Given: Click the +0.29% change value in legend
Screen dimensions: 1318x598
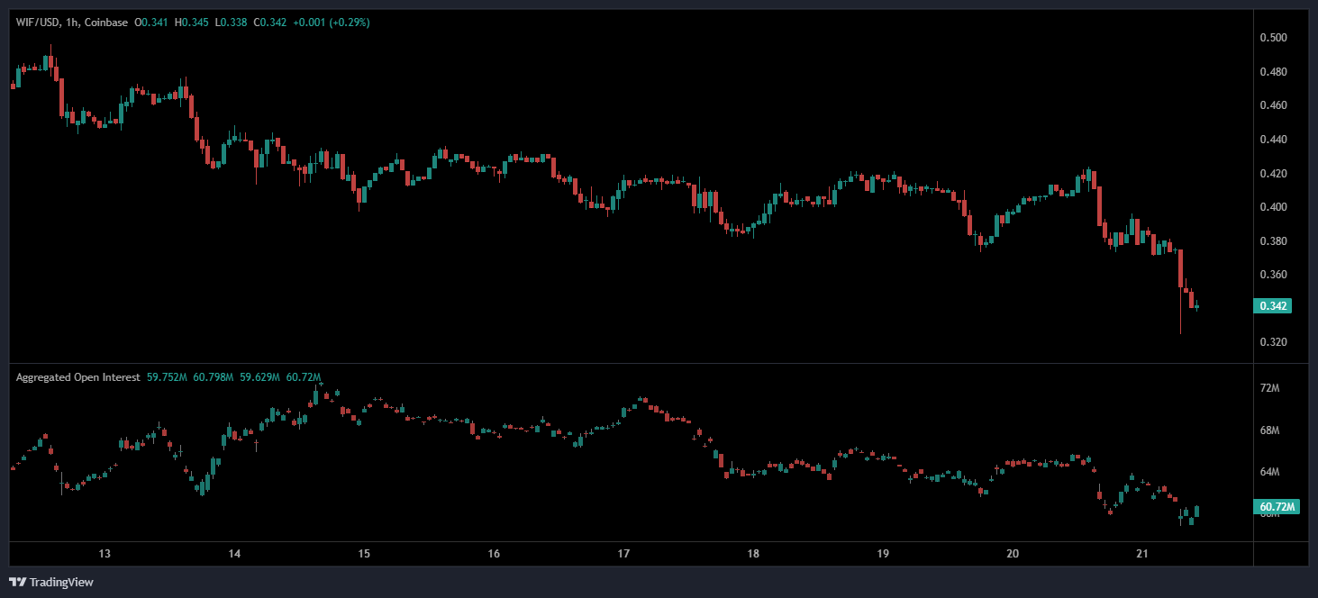Looking at the screenshot, I should click(x=350, y=22).
